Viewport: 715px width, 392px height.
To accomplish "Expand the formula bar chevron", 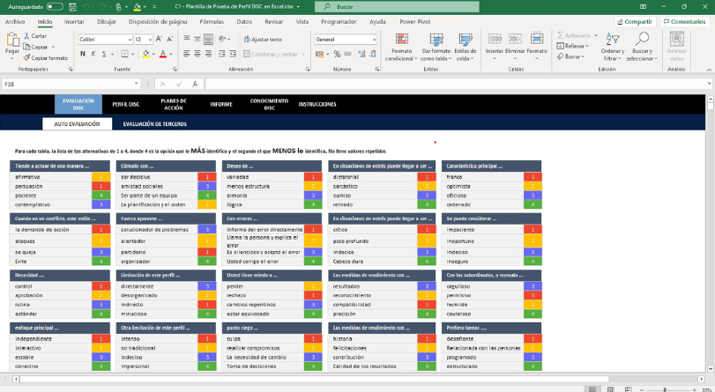I will click(x=709, y=84).
